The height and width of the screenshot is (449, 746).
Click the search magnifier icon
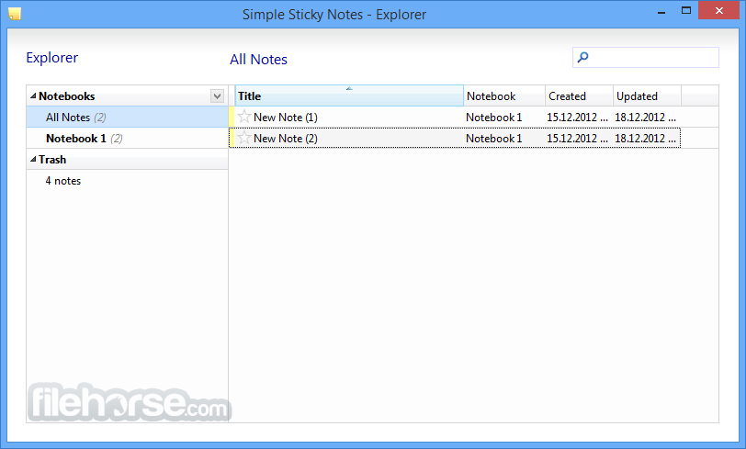pos(582,58)
